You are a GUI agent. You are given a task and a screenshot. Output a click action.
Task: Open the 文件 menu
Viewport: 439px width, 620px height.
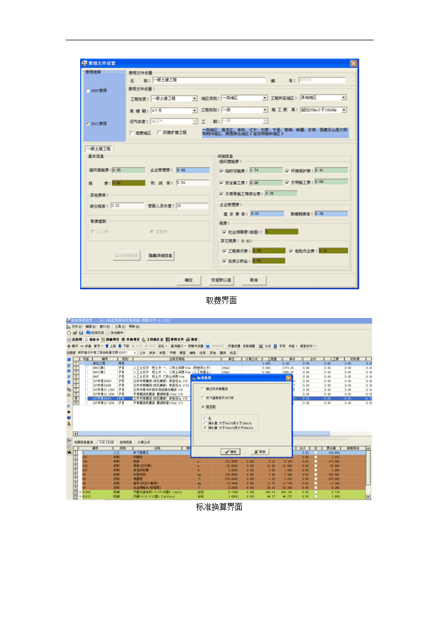coord(76,327)
